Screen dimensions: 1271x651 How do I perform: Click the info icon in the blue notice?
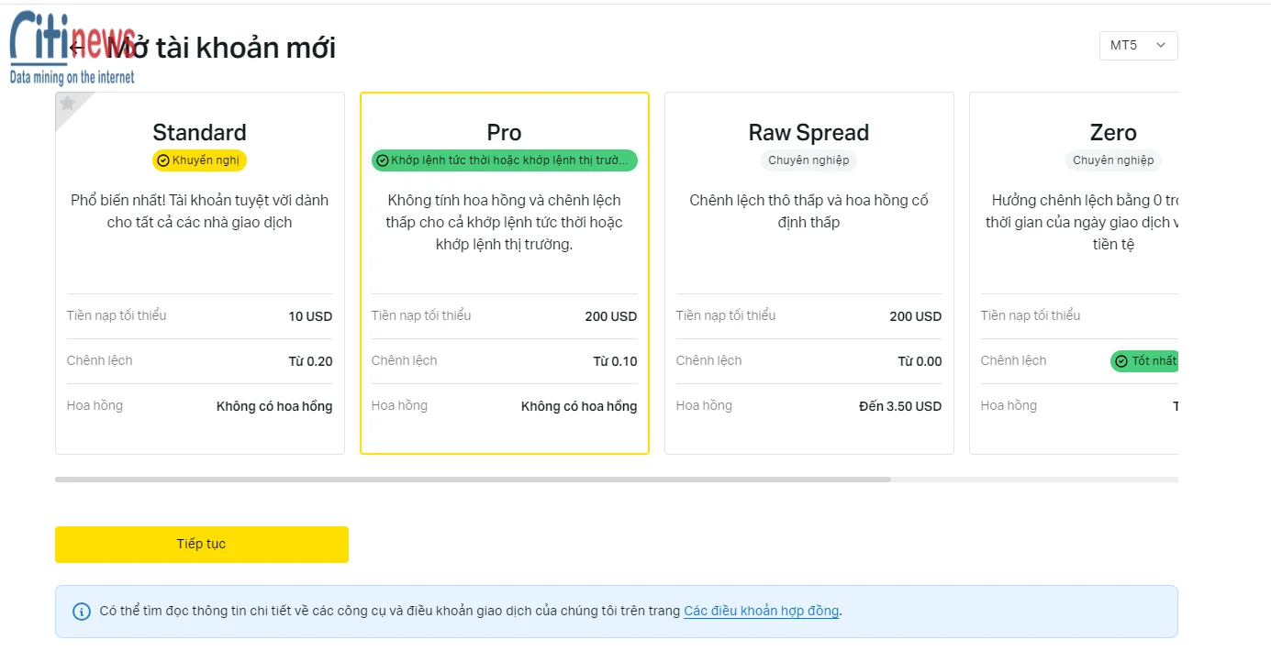point(82,612)
